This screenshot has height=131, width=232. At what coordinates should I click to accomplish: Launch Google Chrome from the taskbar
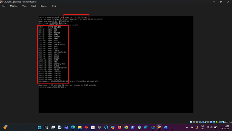(x=126, y=127)
